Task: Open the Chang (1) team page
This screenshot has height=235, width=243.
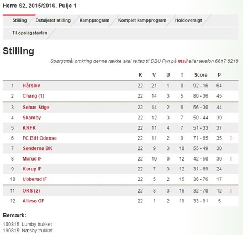Action: [x=33, y=96]
